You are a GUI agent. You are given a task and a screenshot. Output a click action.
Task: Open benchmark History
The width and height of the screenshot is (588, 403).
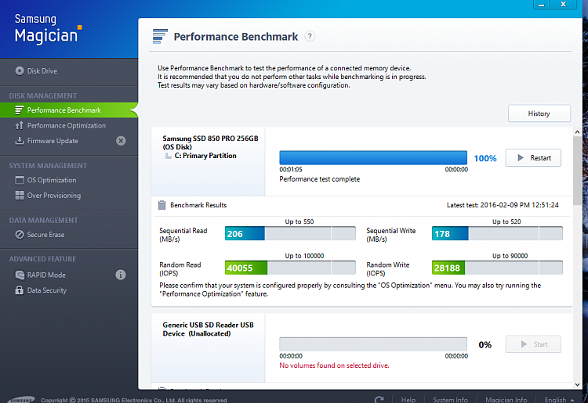click(x=539, y=113)
